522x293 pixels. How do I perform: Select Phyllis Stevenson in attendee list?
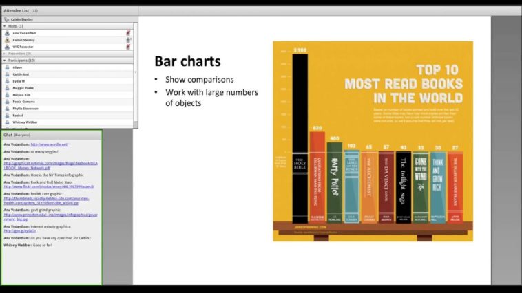(x=26, y=109)
